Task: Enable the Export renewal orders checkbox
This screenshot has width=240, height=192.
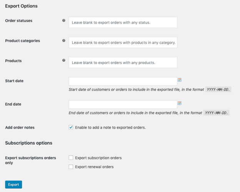Action: [x=71, y=167]
